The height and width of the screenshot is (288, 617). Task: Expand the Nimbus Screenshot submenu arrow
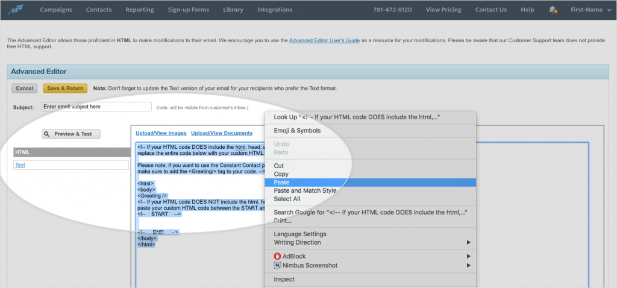[468, 266]
